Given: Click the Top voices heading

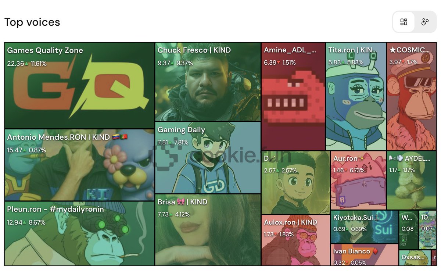Looking at the screenshot, I should pyautogui.click(x=32, y=22).
